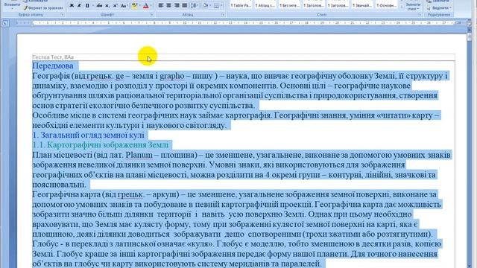Open shading color dropdown arrow
This screenshot has height=268, width=477.
[210, 5]
